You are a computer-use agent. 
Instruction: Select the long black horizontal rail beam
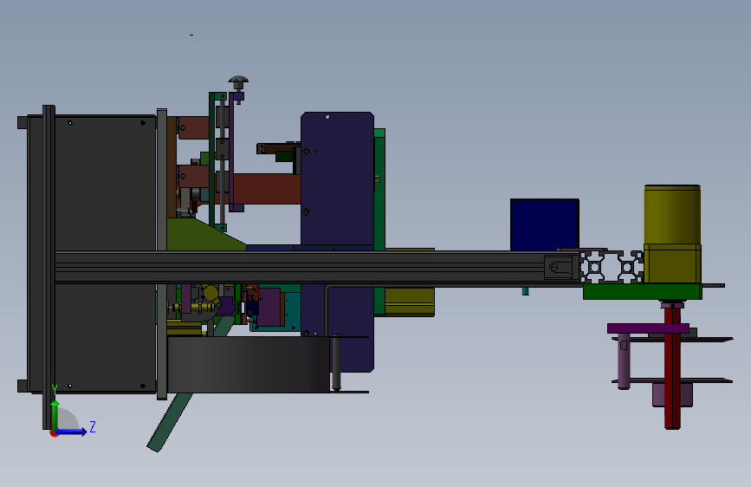point(316,268)
